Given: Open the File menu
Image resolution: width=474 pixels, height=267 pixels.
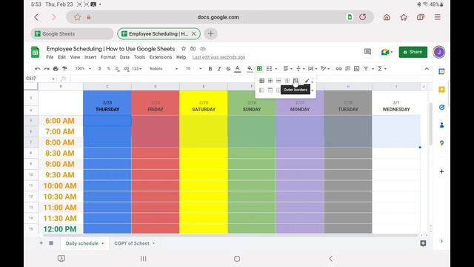Looking at the screenshot, I should [50, 57].
